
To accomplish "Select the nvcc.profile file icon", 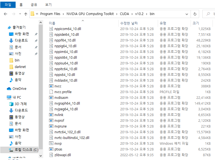I will [51, 92].
